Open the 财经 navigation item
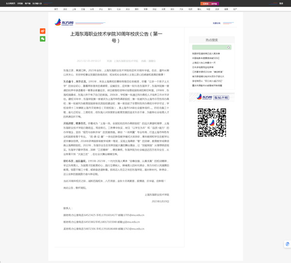 coord(154,9)
